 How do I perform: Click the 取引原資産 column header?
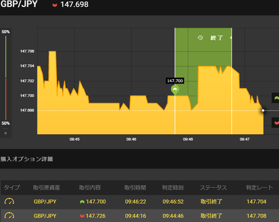pyautogui.click(x=46, y=187)
